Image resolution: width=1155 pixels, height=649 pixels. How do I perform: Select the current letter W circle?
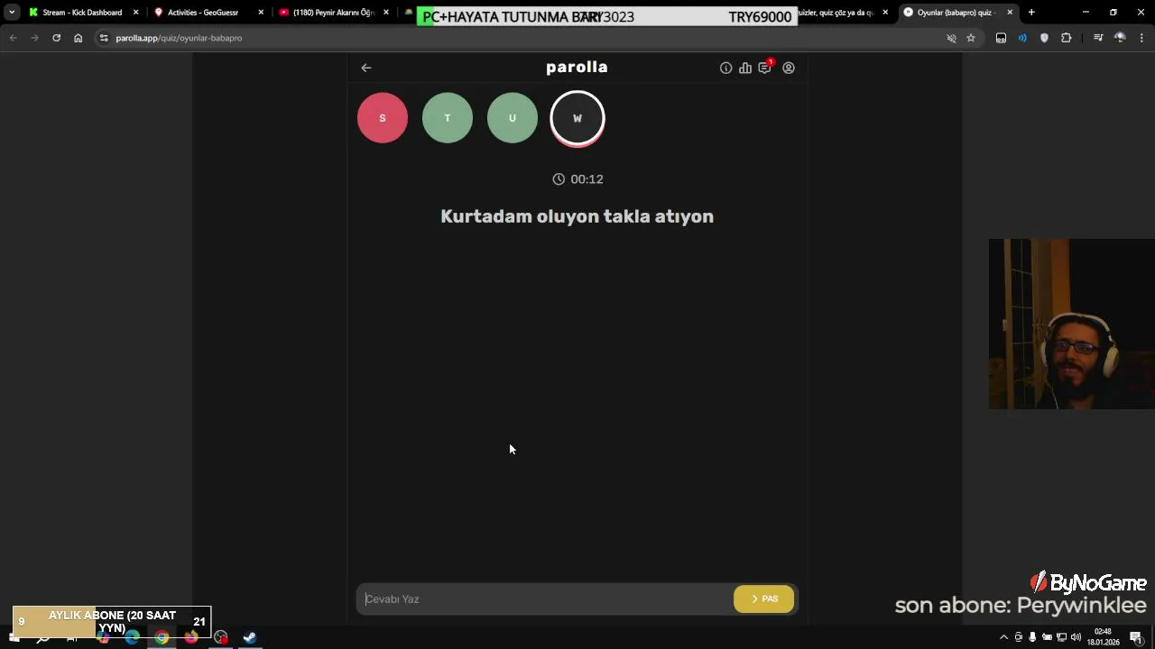click(x=577, y=118)
